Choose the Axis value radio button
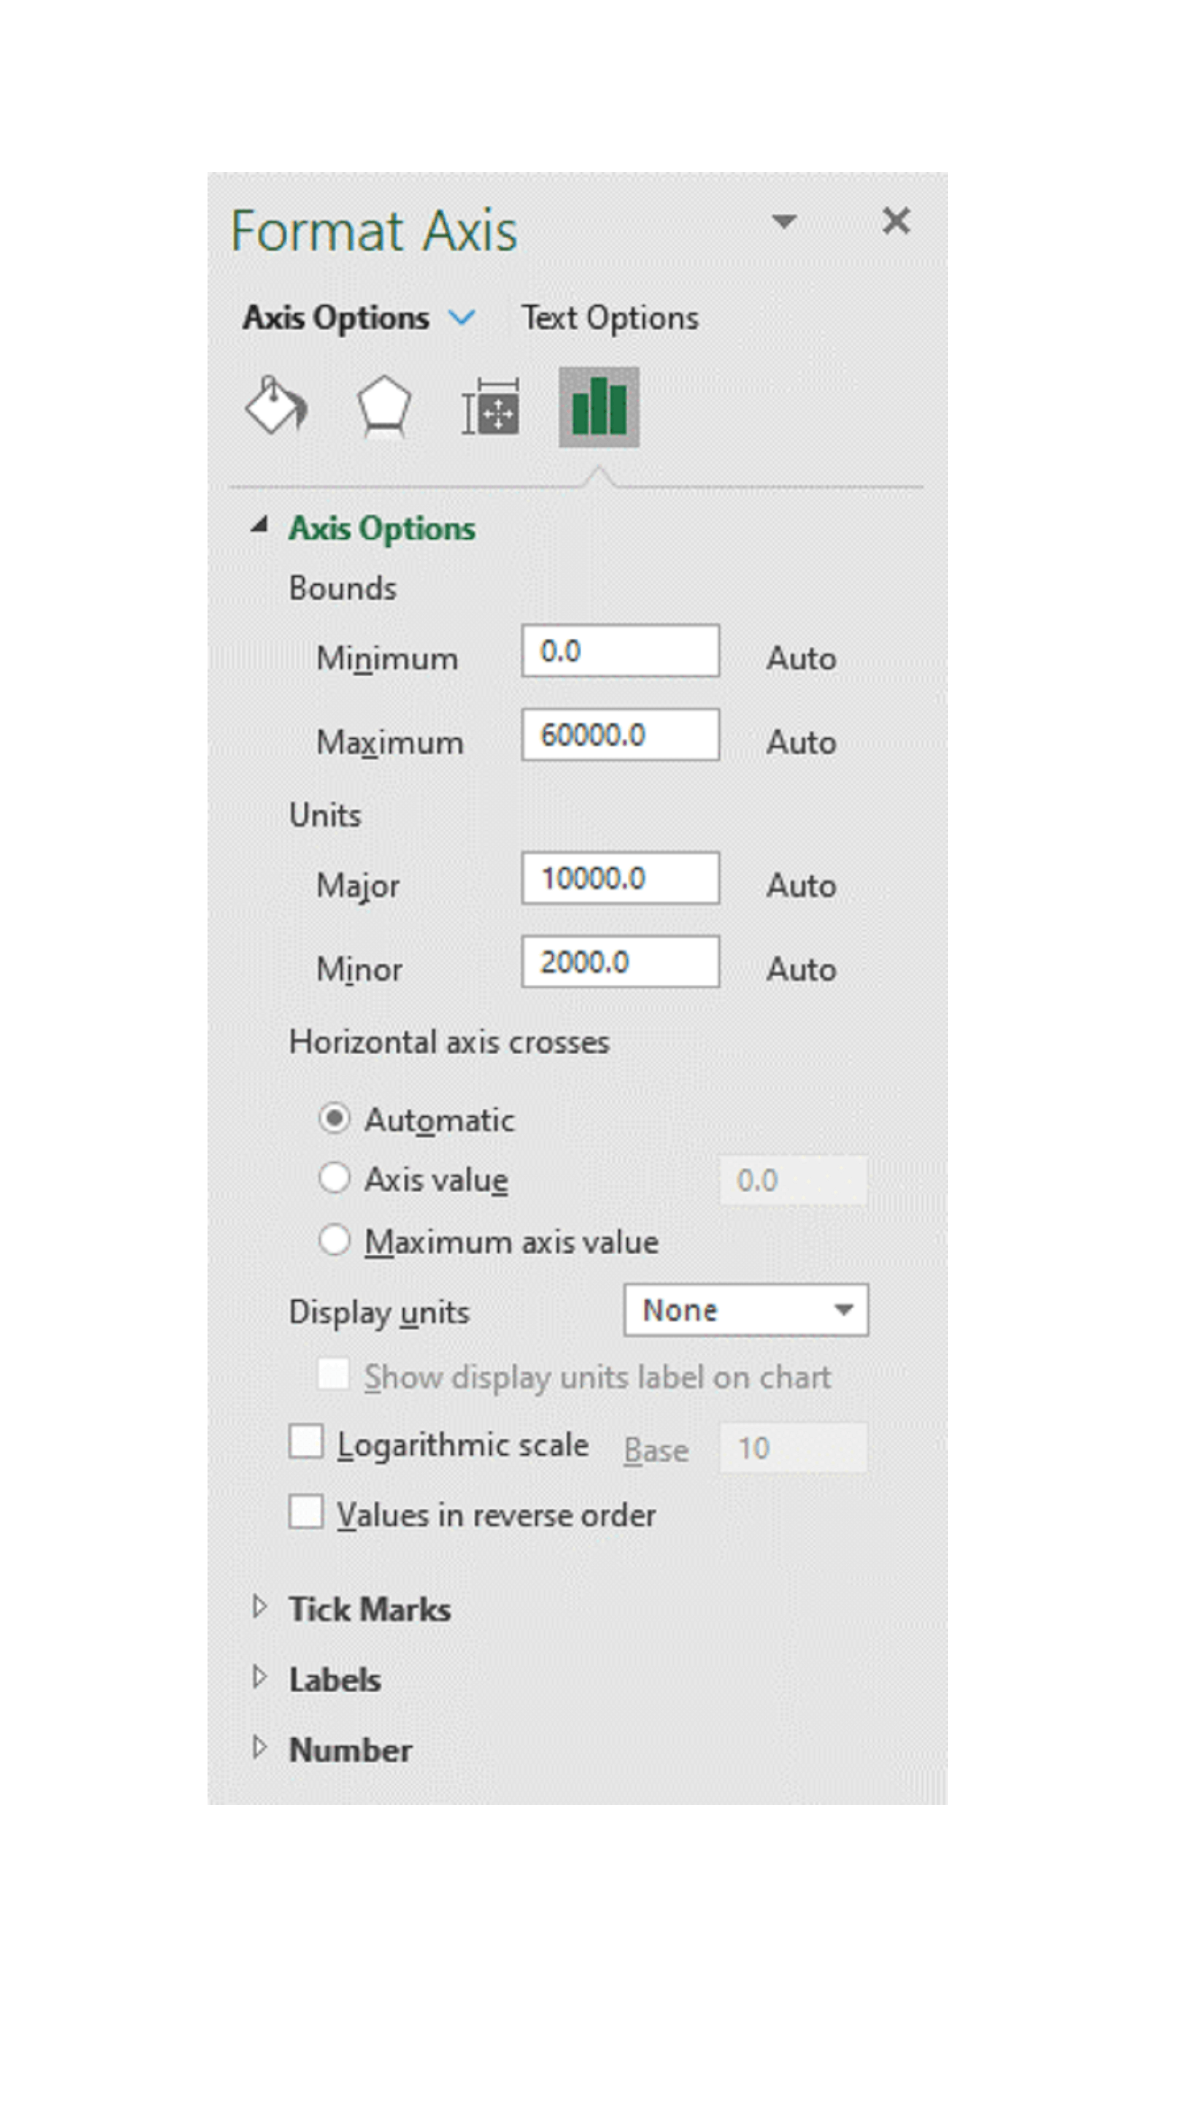The width and height of the screenshot is (1186, 2108). tap(334, 1179)
